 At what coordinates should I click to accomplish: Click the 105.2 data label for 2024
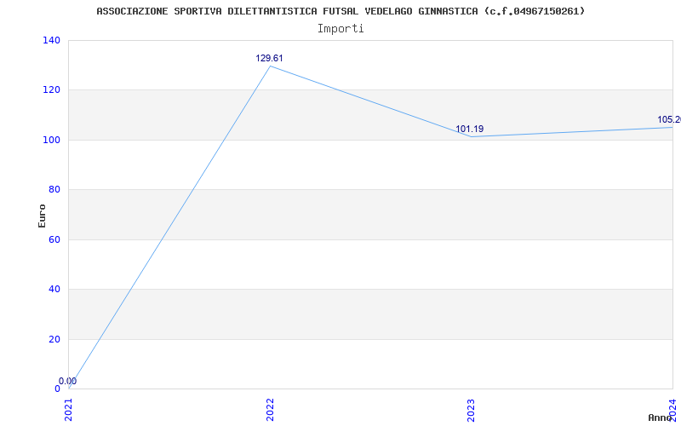pos(669,119)
